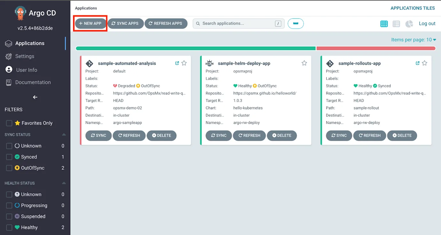Image resolution: width=441 pixels, height=235 pixels.
Task: Click the Refresh Apps button
Action: coord(166,23)
